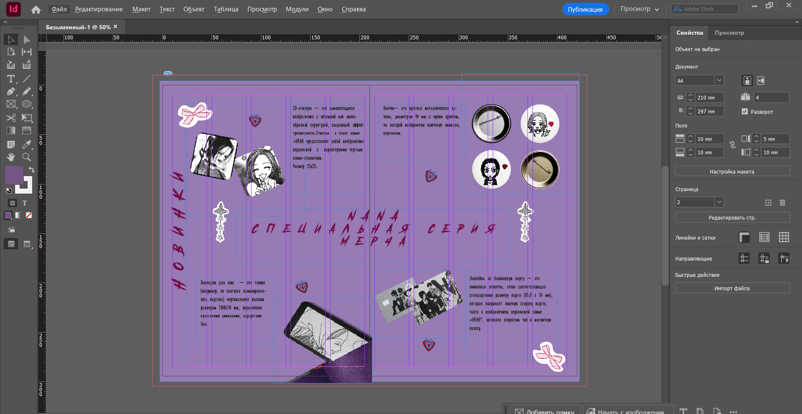Select the Pen tool

(11, 92)
